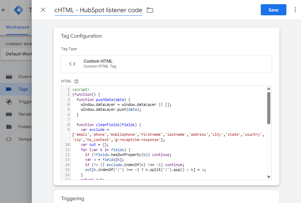301x203 pixels.
Task: Click the Google Tag Manager logo
Action: point(18,10)
